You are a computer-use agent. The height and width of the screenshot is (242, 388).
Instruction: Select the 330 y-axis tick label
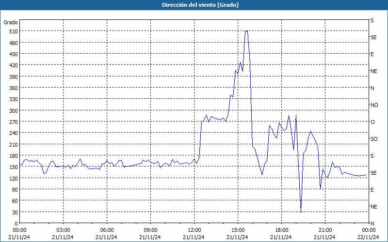point(14,99)
